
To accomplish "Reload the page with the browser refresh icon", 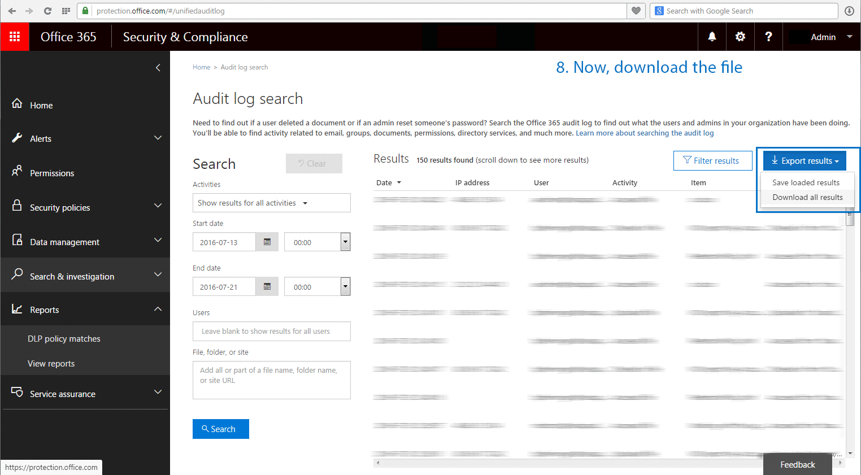I will [x=47, y=11].
